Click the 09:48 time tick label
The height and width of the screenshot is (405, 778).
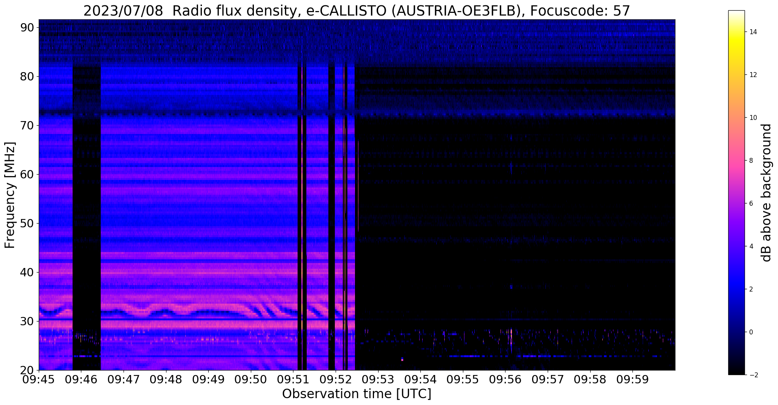[166, 379]
